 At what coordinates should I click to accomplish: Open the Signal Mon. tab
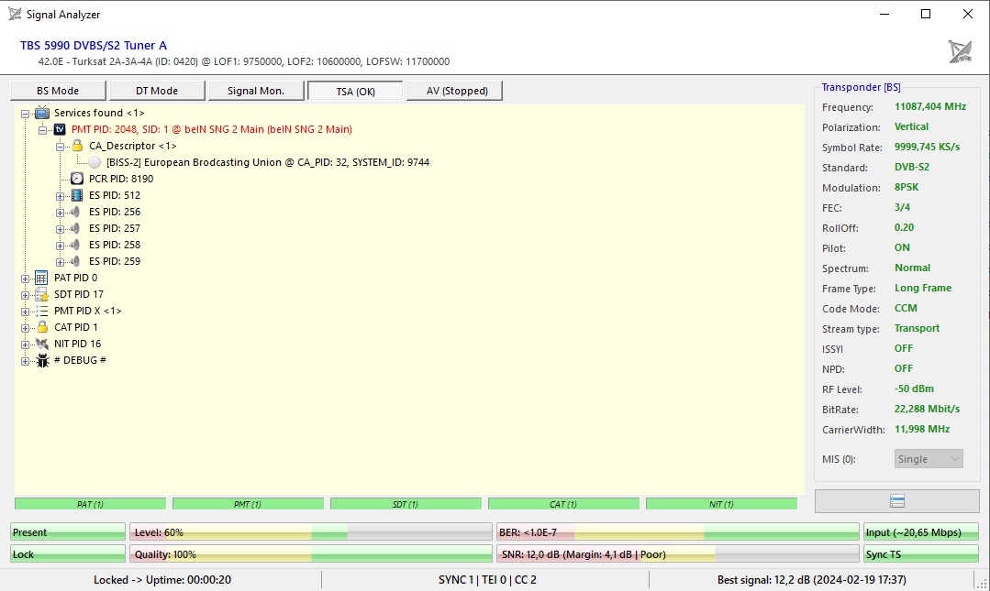click(x=256, y=91)
